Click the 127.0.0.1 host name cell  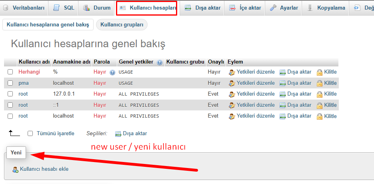coord(64,94)
